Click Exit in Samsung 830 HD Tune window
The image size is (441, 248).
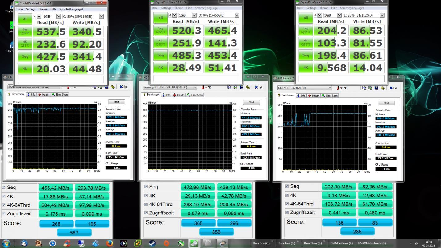pos(123,87)
